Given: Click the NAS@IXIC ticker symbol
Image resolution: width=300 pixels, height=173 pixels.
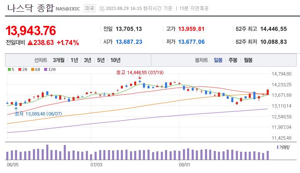Looking at the screenshot, I should [68, 9].
